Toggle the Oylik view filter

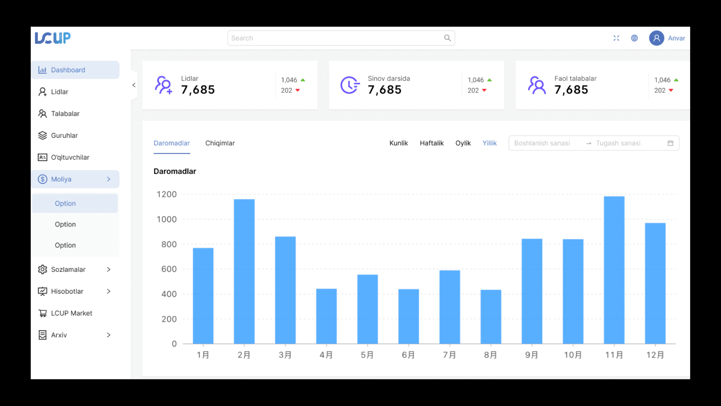pyautogui.click(x=463, y=143)
